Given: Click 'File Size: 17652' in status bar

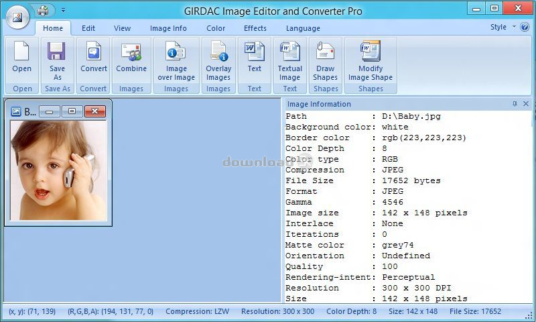Looking at the screenshot, I should point(475,311).
